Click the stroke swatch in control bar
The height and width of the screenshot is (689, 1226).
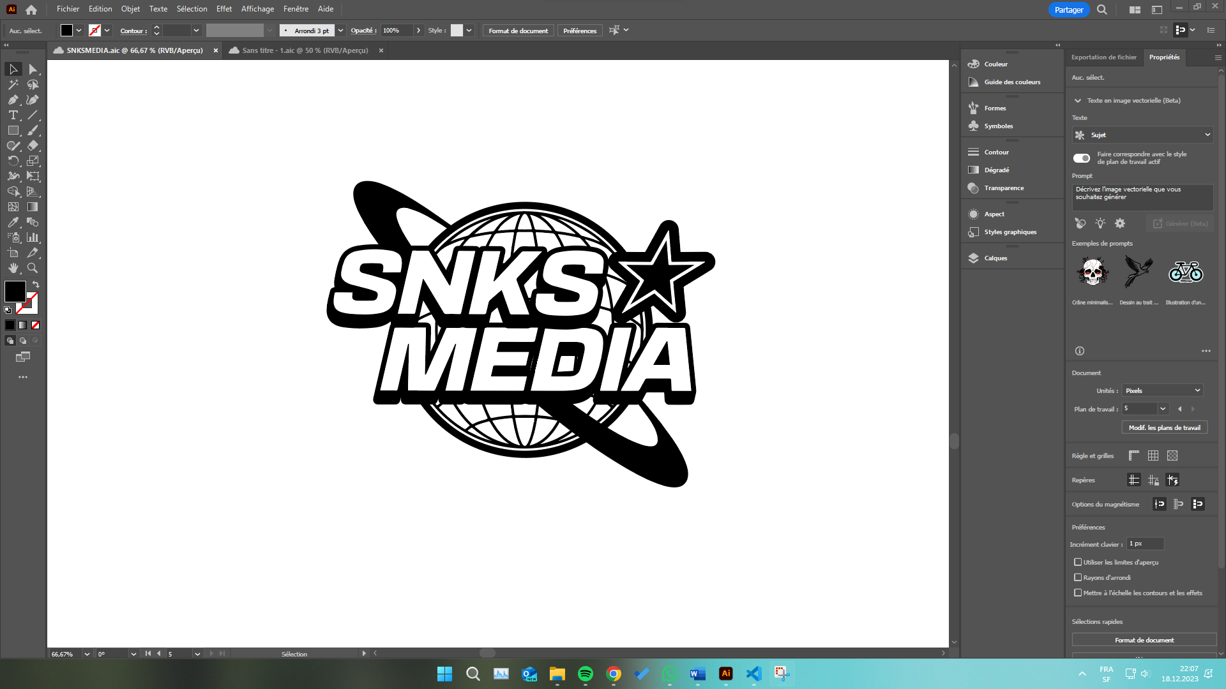95,30
